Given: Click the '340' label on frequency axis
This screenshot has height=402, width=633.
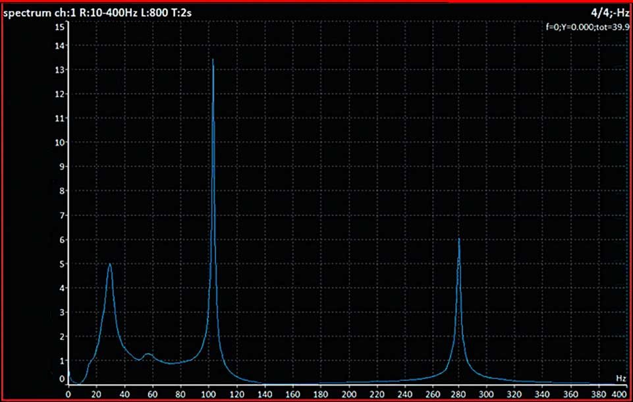Looking at the screenshot, I should pyautogui.click(x=543, y=395).
